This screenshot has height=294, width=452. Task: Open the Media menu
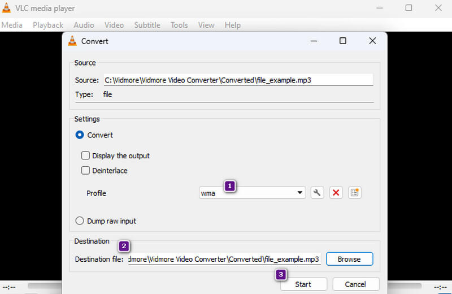click(12, 25)
